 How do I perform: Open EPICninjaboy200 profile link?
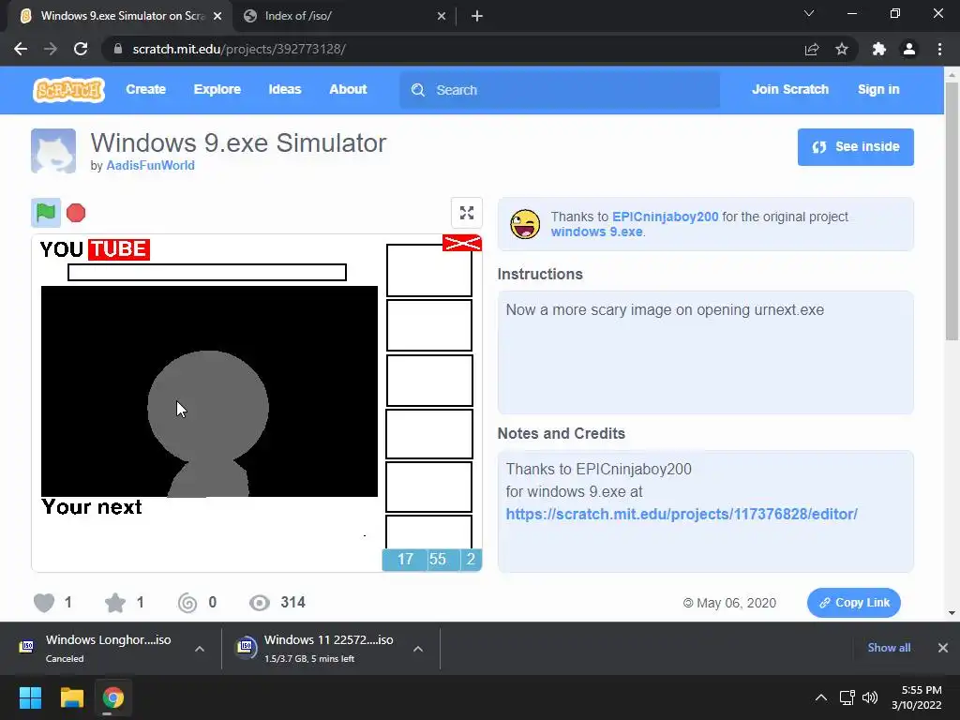665,217
